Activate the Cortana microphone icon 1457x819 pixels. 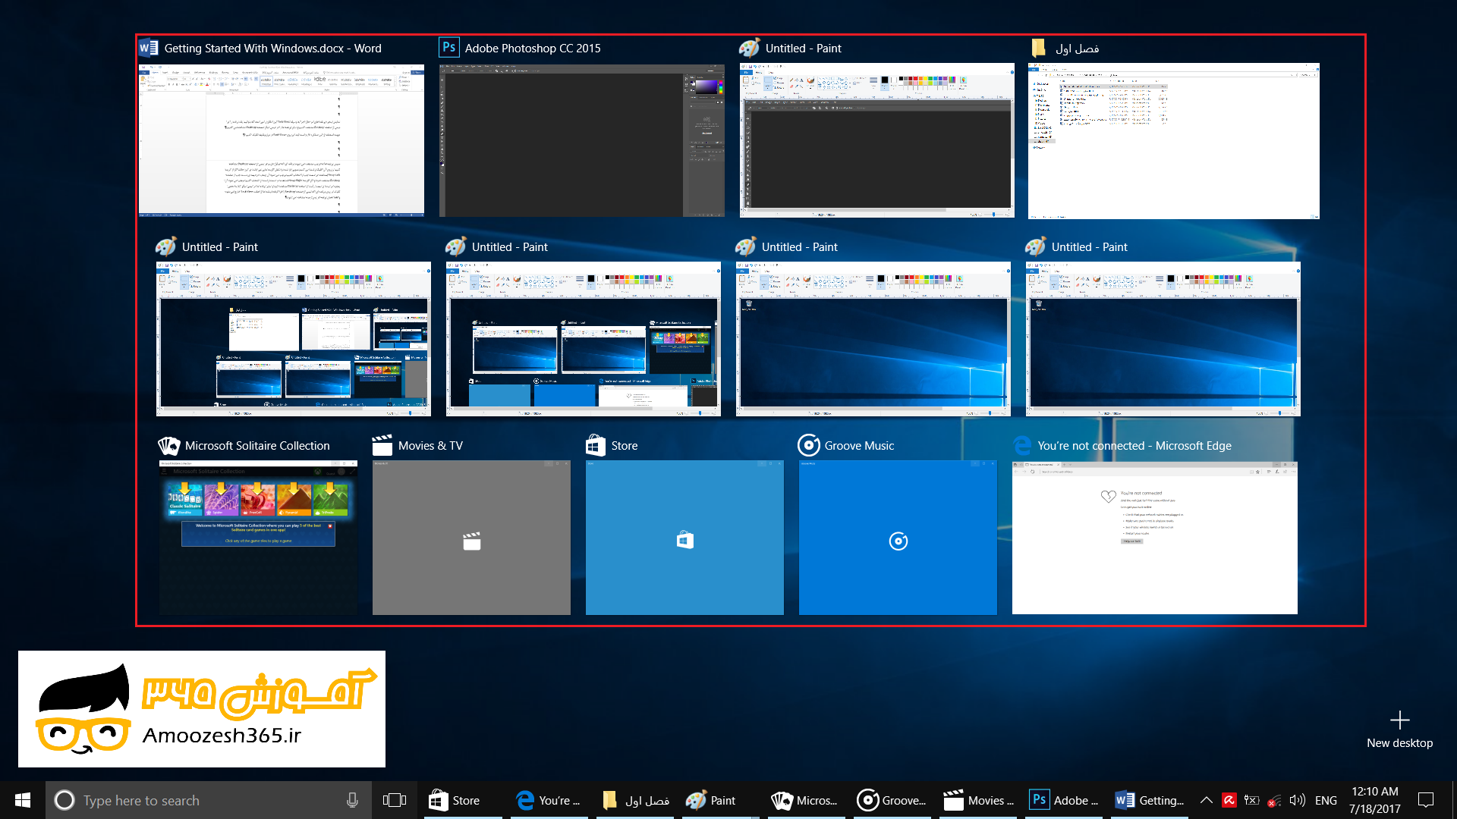352,800
